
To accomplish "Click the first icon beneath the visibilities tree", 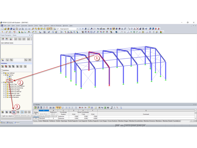I will [x=3, y=112].
